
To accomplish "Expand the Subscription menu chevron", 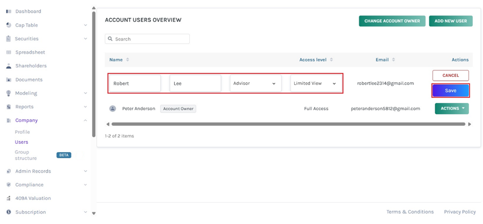I will click(85, 212).
